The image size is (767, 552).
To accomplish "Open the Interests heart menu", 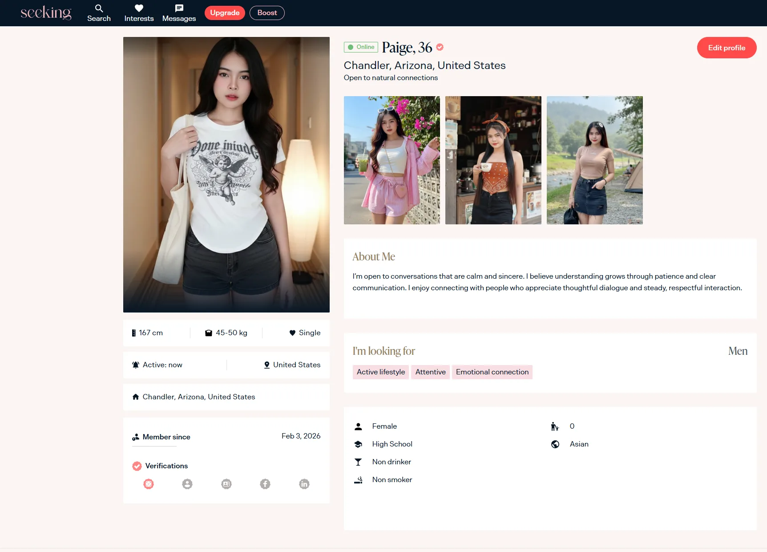I will 139,13.
